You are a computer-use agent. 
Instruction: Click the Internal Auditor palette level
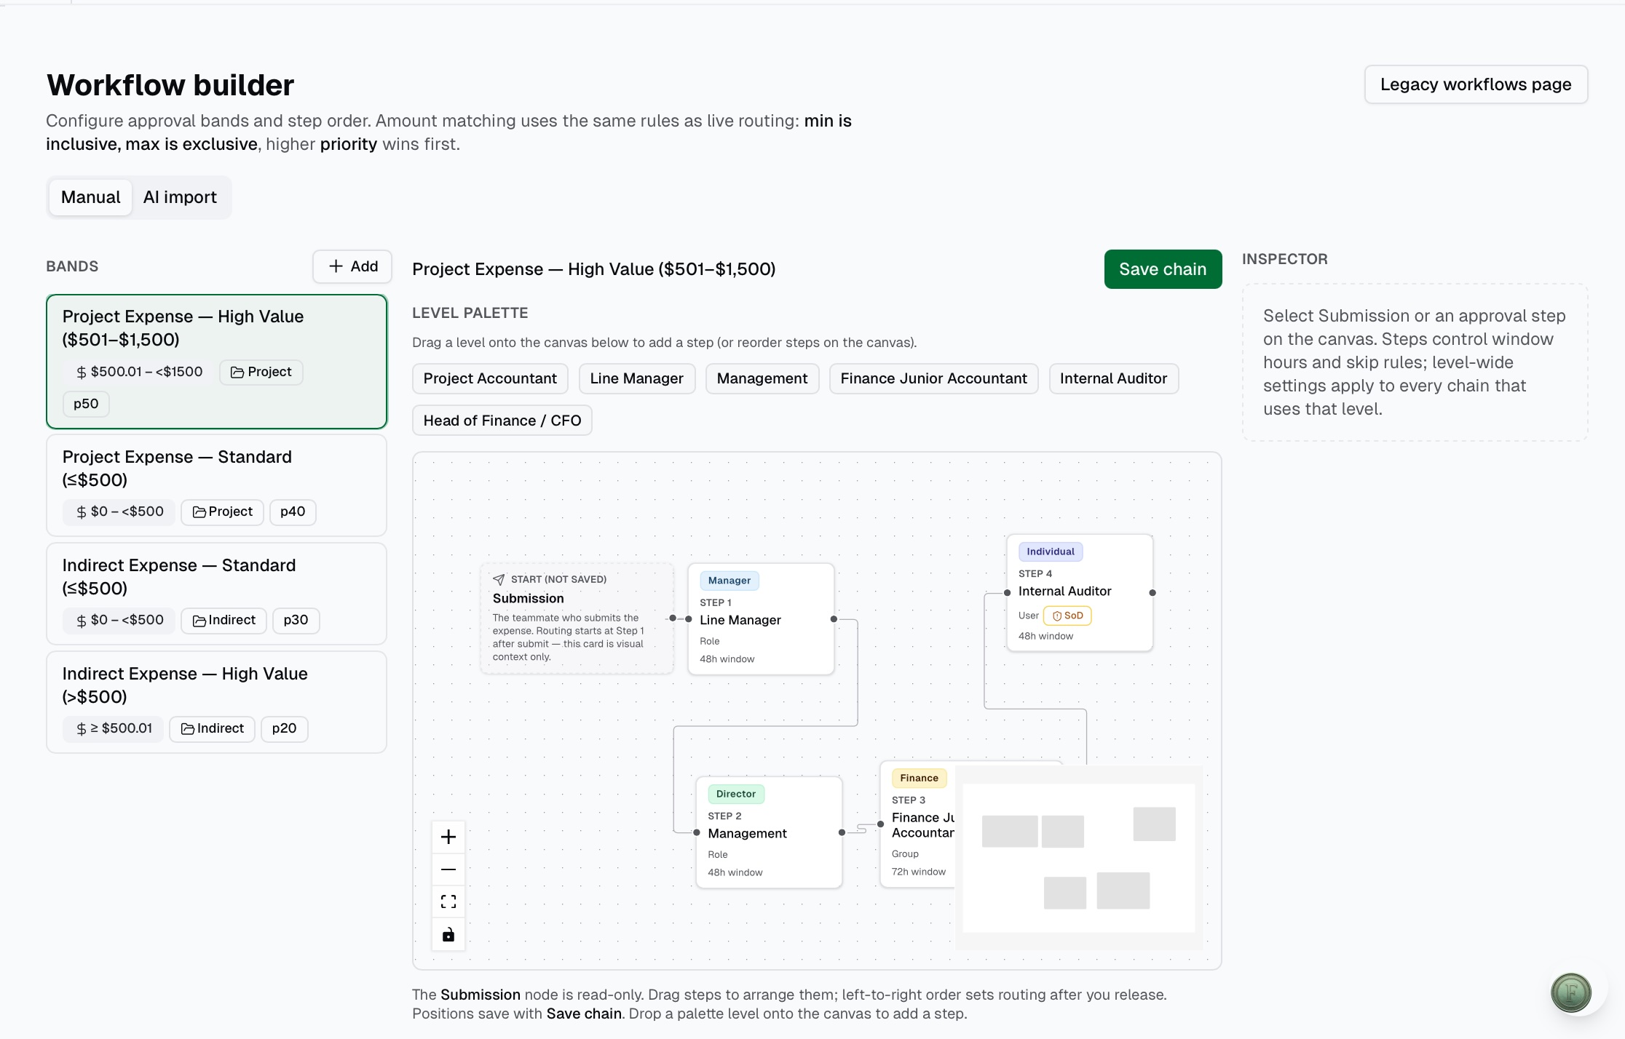(1113, 378)
